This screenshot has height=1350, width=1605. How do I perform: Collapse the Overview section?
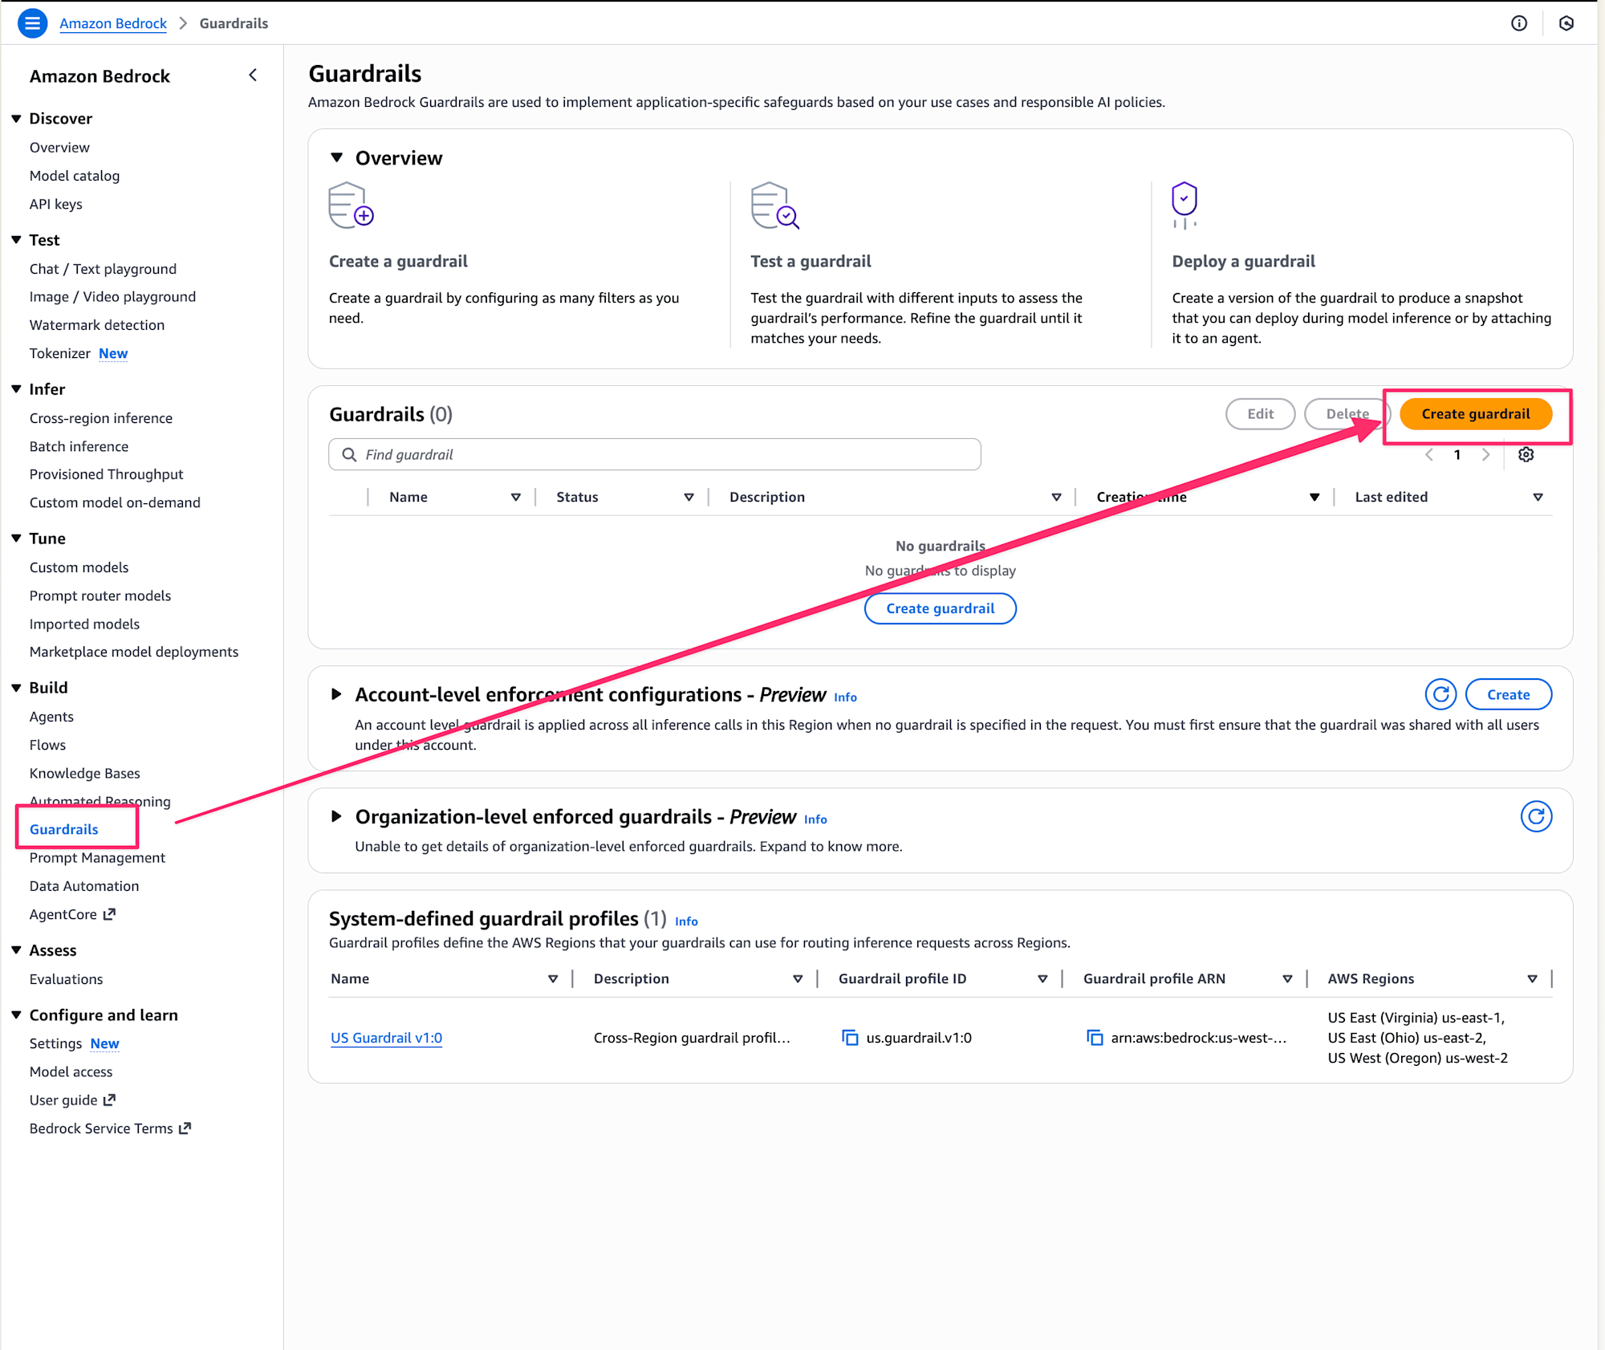click(337, 158)
